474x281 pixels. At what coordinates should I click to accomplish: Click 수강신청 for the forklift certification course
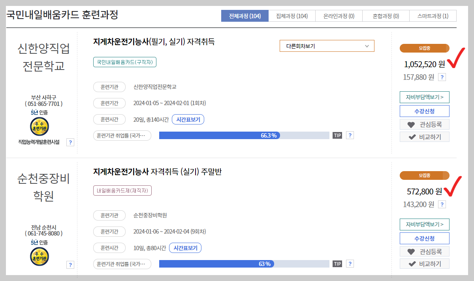(x=424, y=111)
